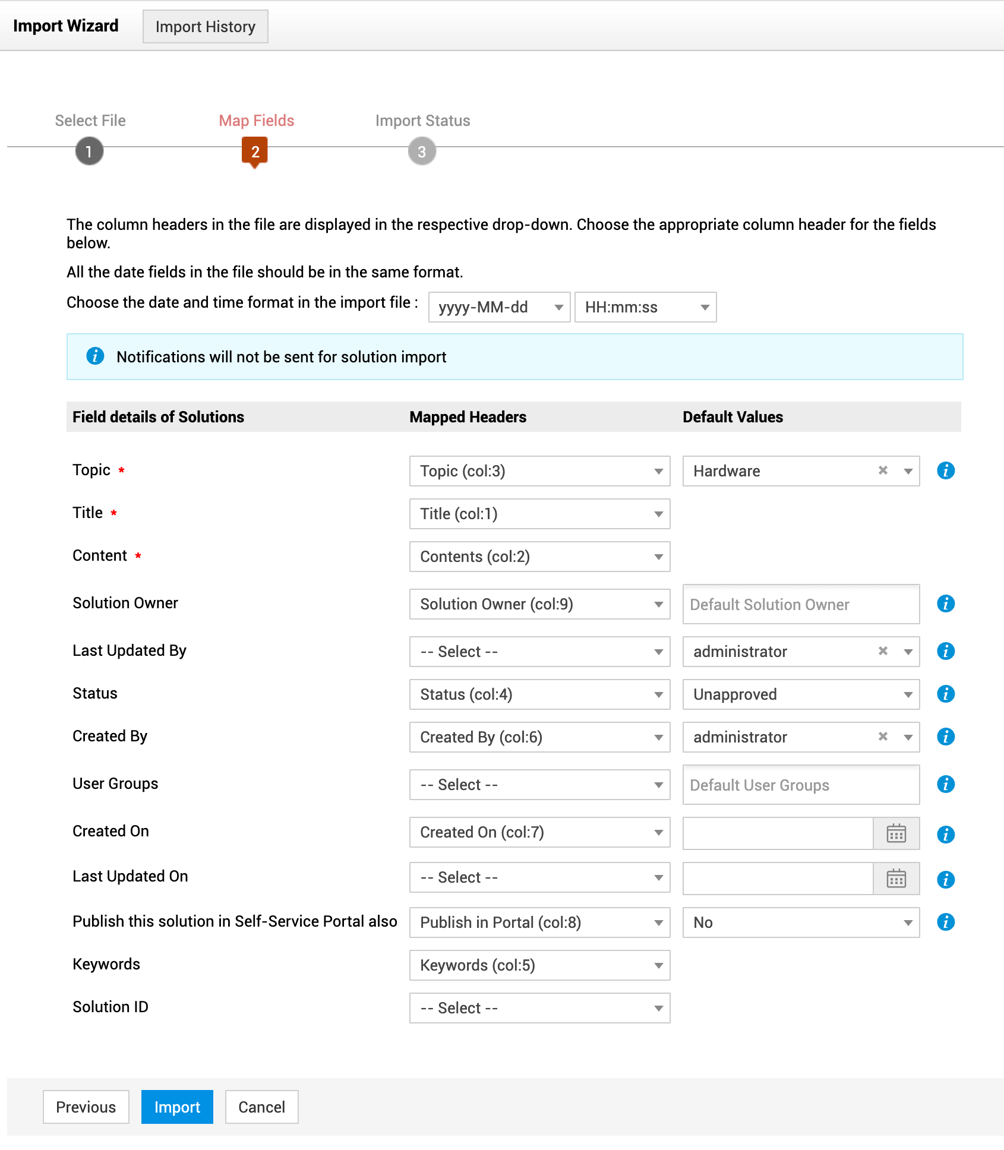Open calendar picker for Last Updated On

point(896,878)
